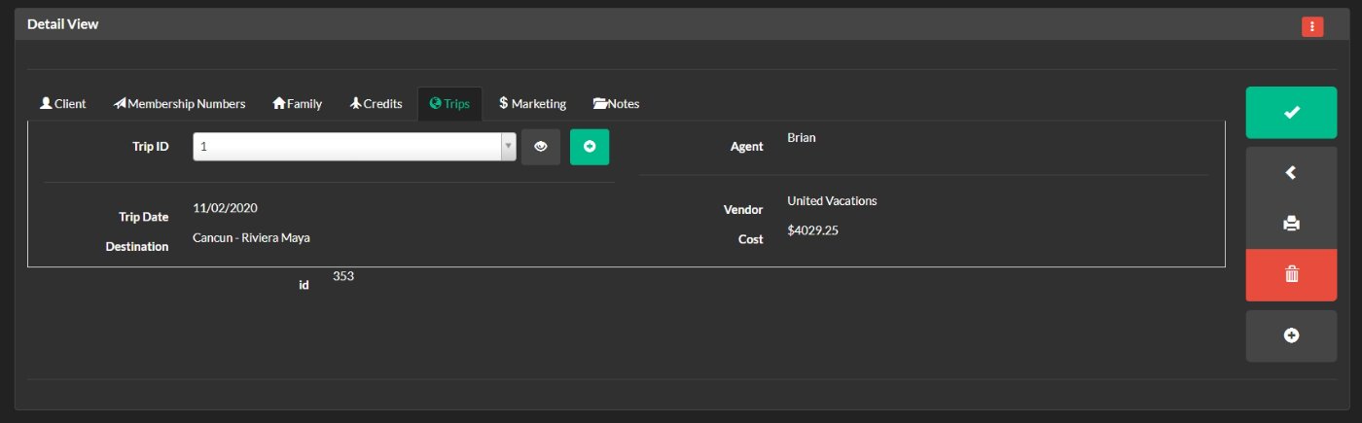Image resolution: width=1362 pixels, height=423 pixels.
Task: Switch to the Client tab
Action: pos(62,104)
